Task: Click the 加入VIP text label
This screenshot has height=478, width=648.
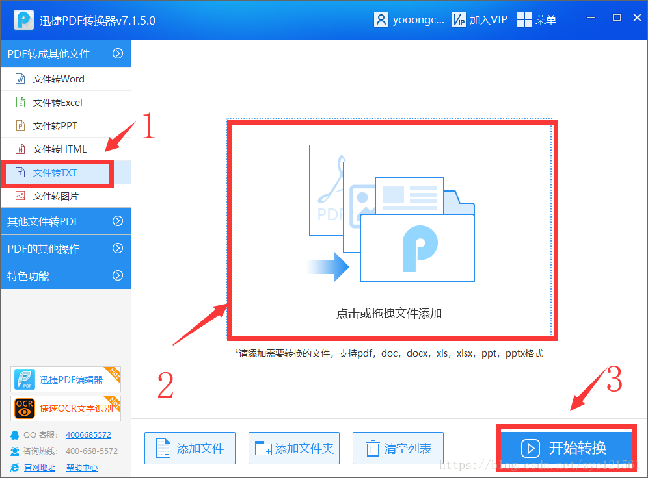Action: click(x=489, y=19)
